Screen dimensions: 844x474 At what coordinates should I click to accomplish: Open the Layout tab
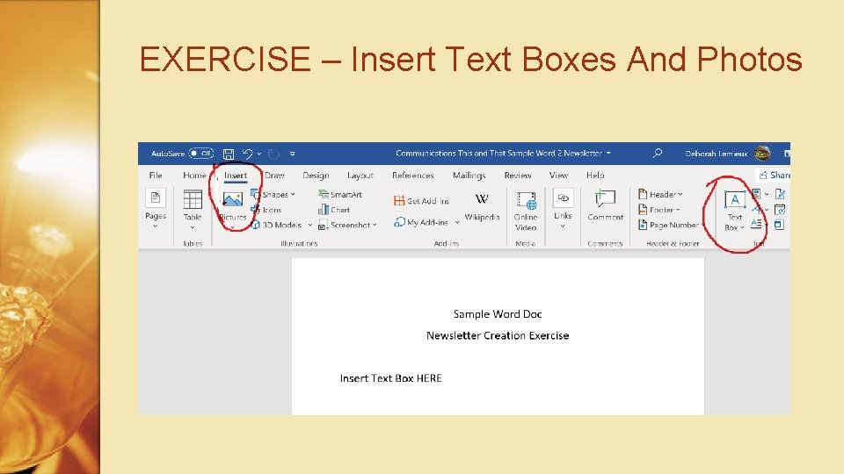[360, 176]
